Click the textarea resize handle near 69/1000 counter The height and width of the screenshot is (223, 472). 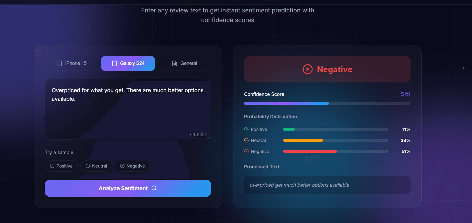(210, 138)
